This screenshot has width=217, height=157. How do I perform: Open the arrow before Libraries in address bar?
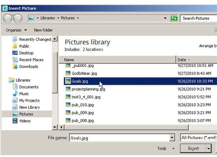38,18
